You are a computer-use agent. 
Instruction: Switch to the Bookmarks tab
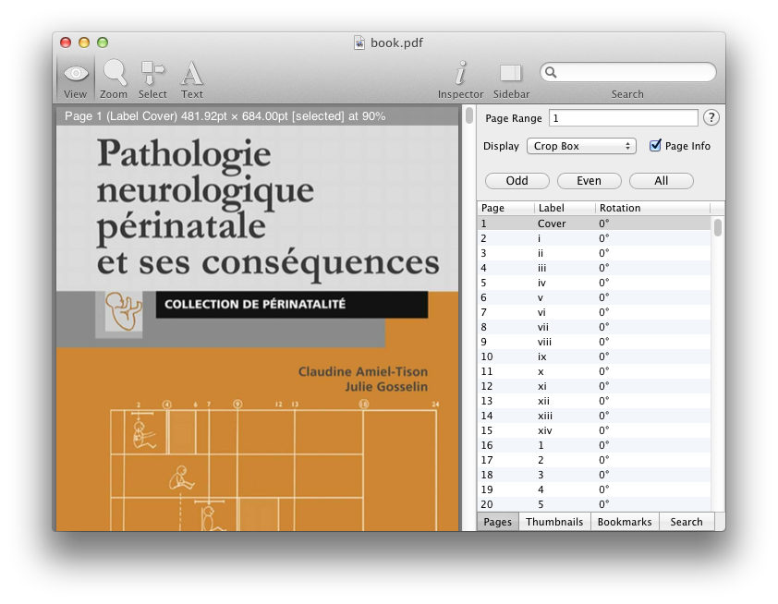tap(625, 522)
